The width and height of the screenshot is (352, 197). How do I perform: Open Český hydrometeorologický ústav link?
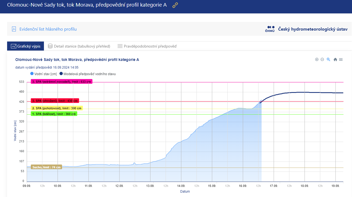(x=313, y=29)
